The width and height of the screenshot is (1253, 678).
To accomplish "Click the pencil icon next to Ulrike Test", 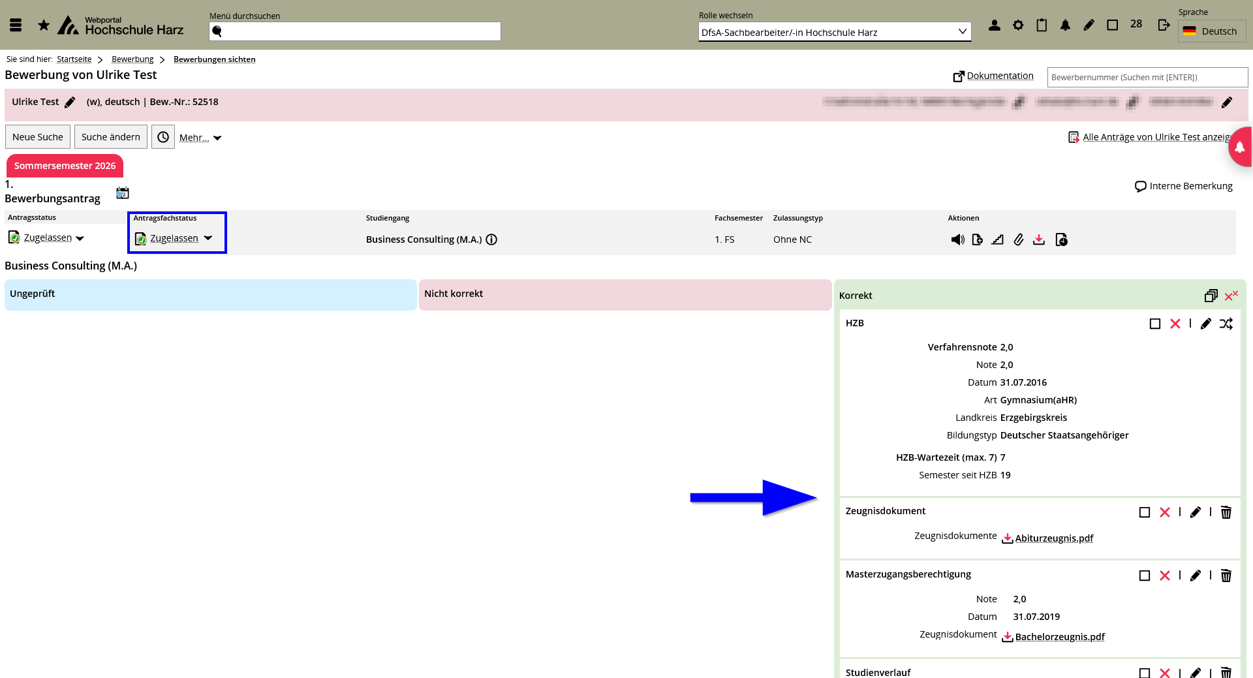I will click(x=70, y=102).
